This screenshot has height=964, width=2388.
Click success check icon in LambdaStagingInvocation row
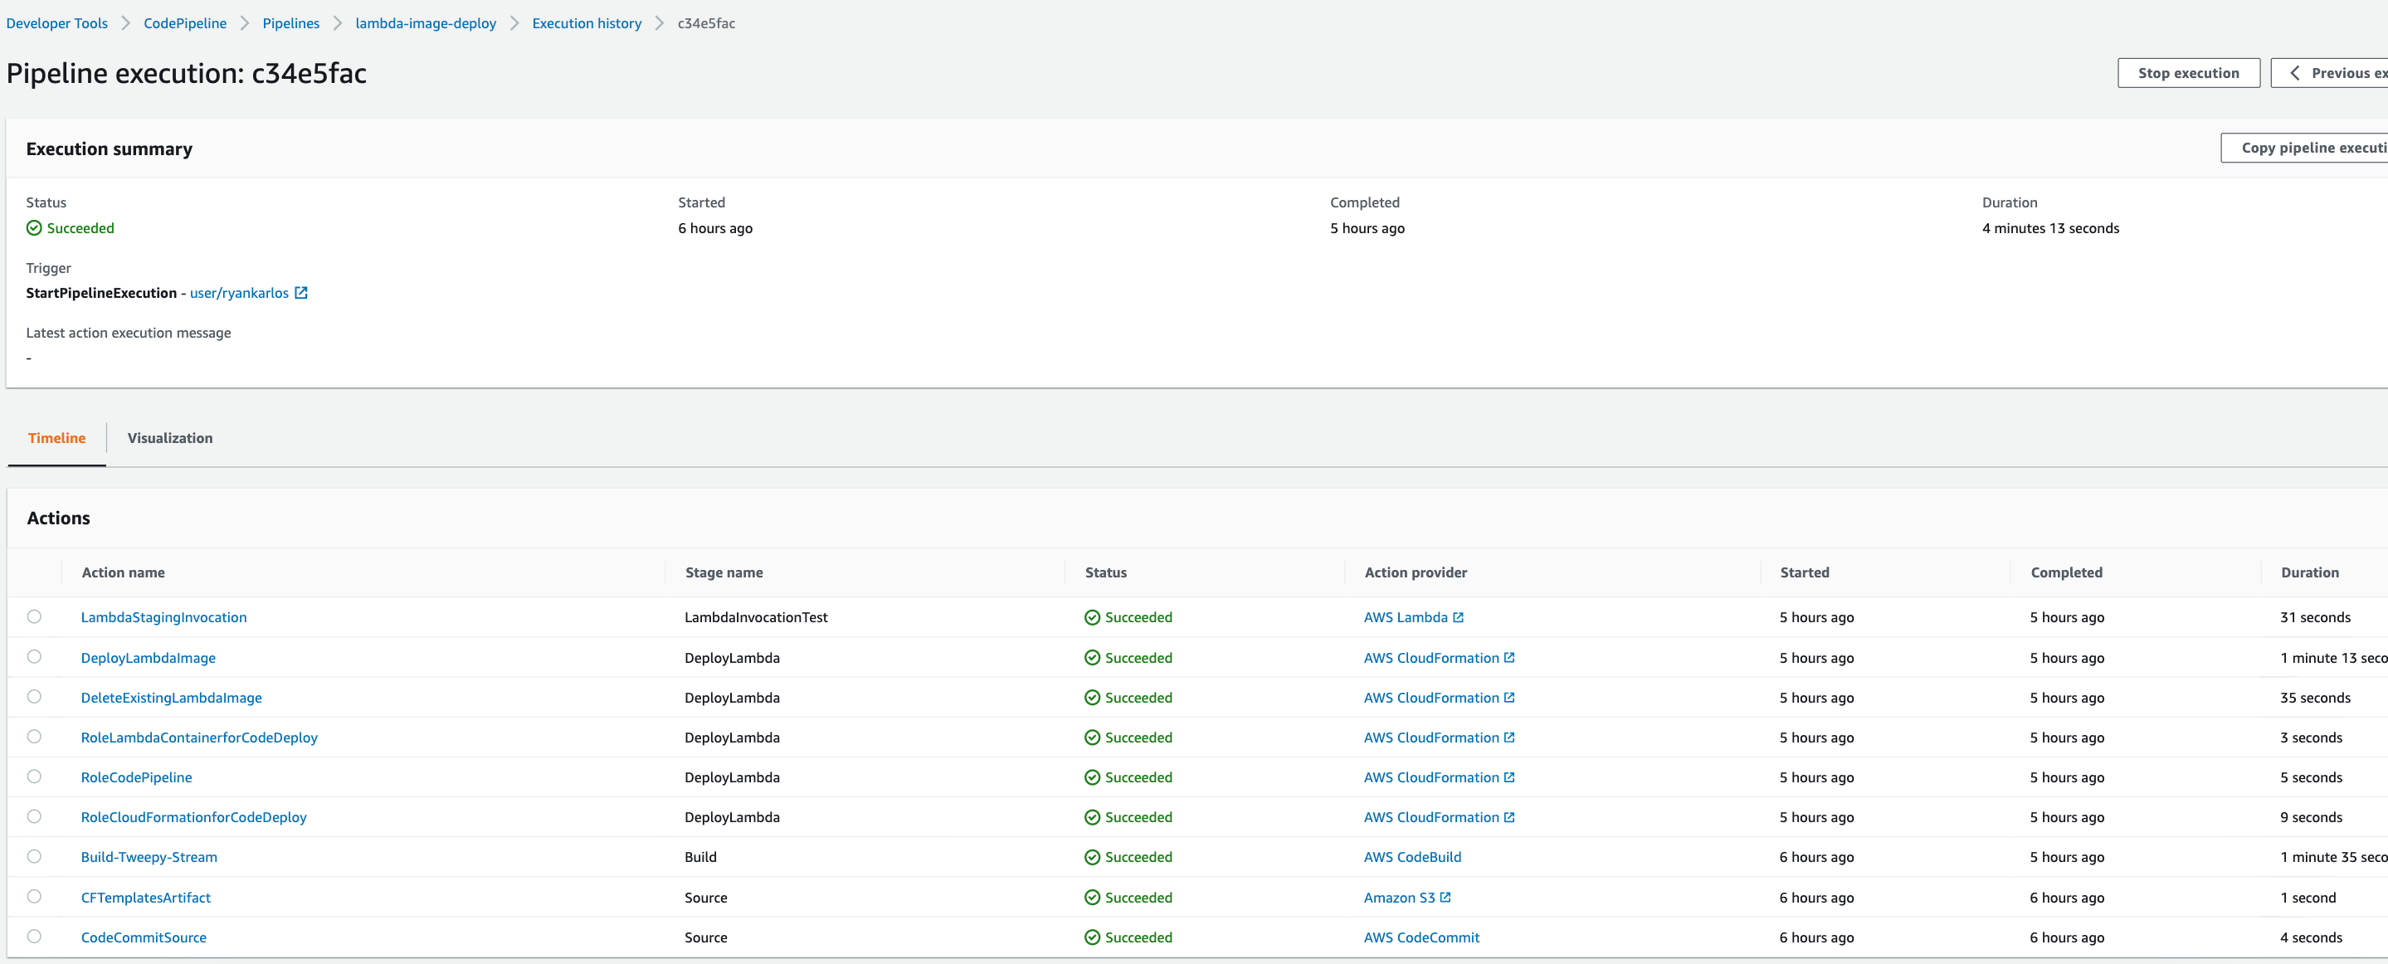pyautogui.click(x=1092, y=617)
